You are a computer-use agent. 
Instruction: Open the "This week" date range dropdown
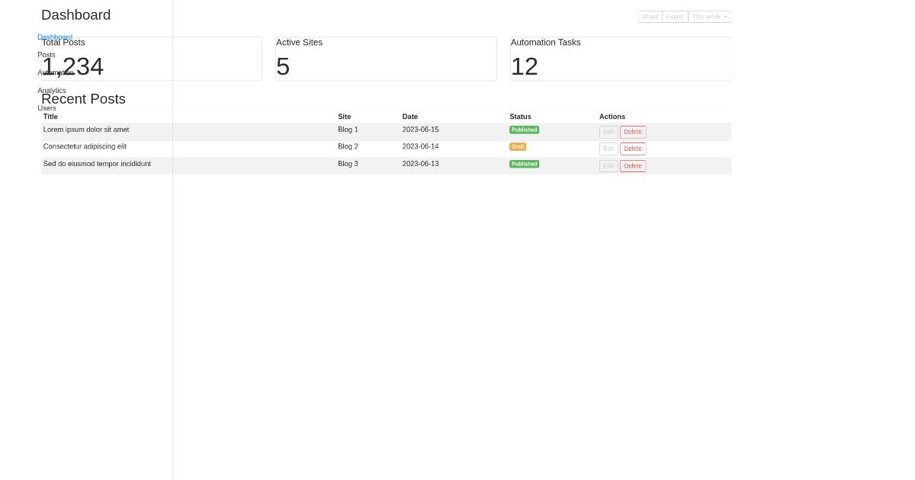coord(709,16)
